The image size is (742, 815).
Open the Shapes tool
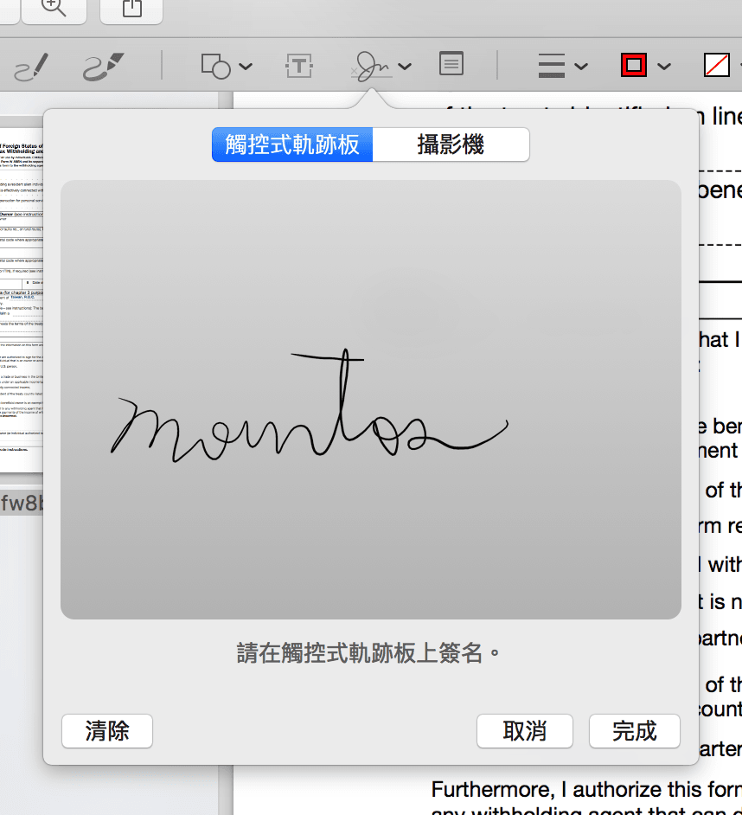coord(215,66)
